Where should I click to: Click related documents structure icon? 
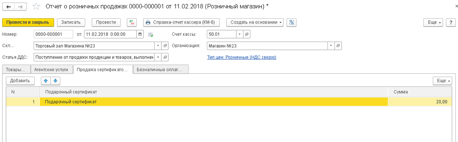(291, 22)
